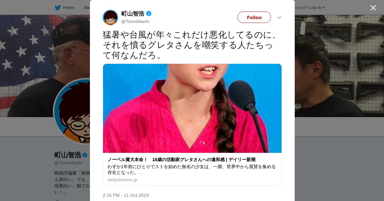Visit the dailyshincho.jp link
This screenshot has height=201, width=384.
click(122, 180)
